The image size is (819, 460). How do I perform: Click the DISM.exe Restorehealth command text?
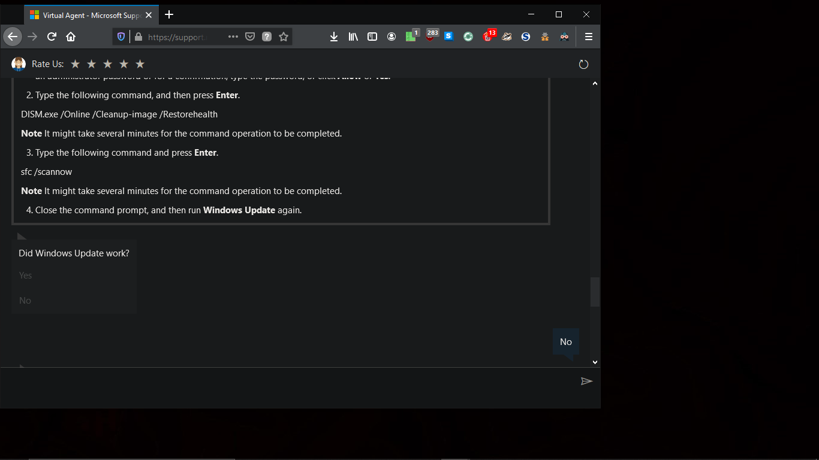tap(119, 114)
